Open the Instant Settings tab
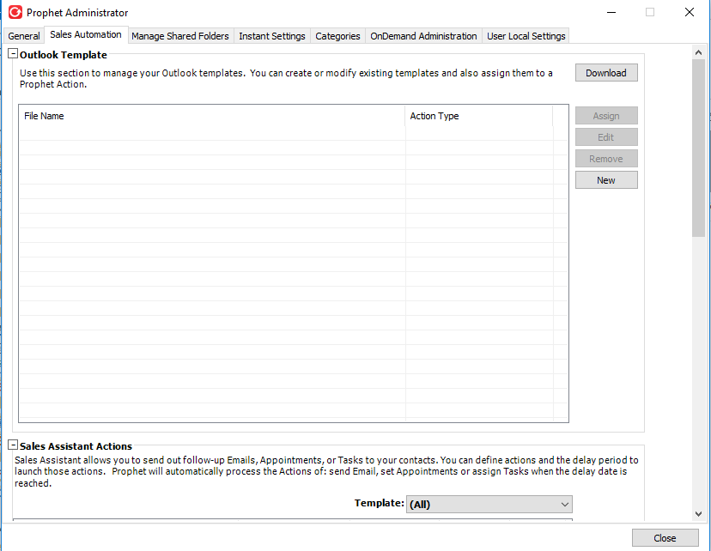 click(272, 36)
